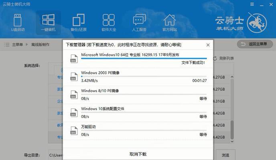Click the 文件下载成功! status text
The width and height of the screenshot is (276, 160).
pos(193,63)
